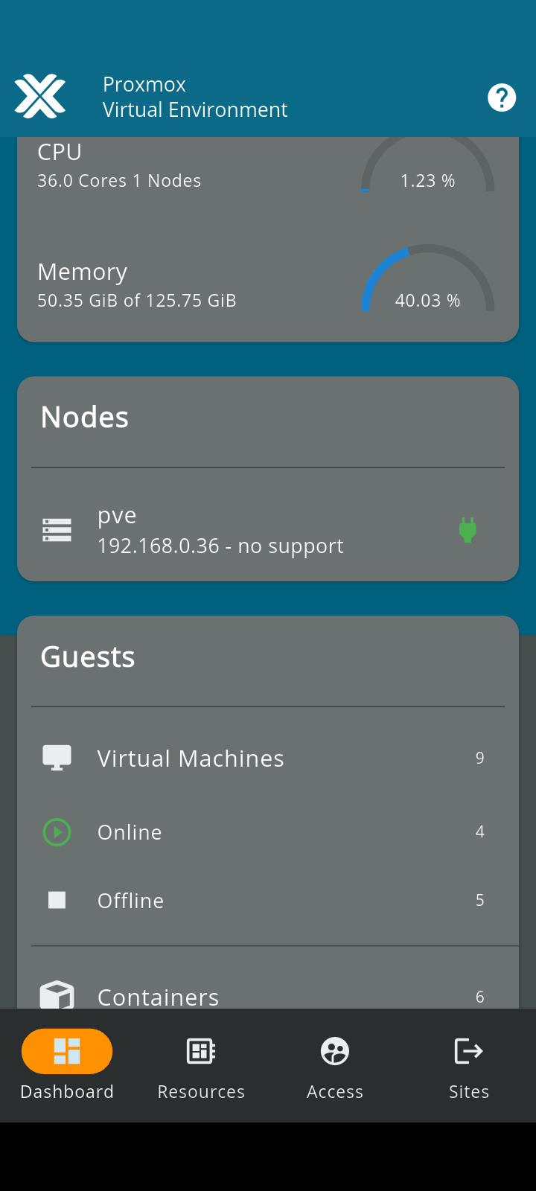Image resolution: width=536 pixels, height=1191 pixels.
Task: Tap the Virtual Machines monitor icon
Action: [57, 758]
